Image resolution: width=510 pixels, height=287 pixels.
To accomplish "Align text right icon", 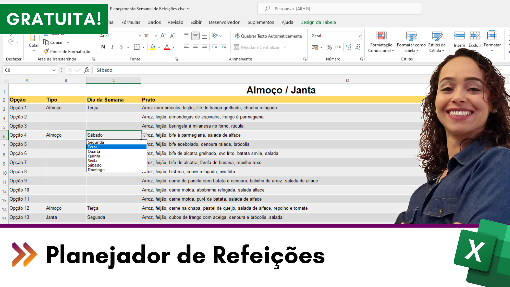I will pyautogui.click(x=205, y=47).
